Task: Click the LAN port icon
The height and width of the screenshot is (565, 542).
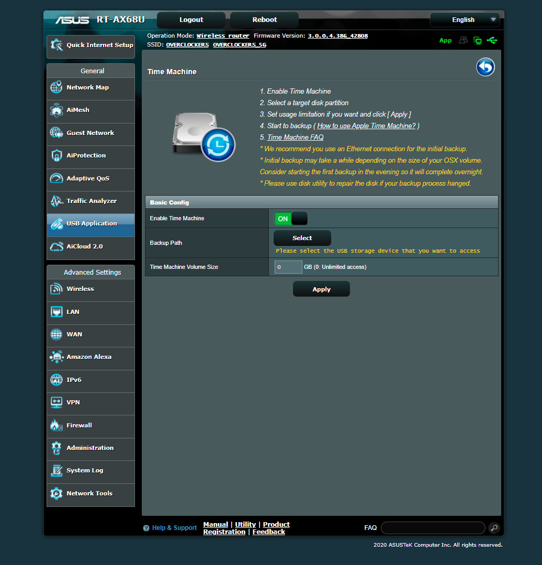Action: click(56, 312)
